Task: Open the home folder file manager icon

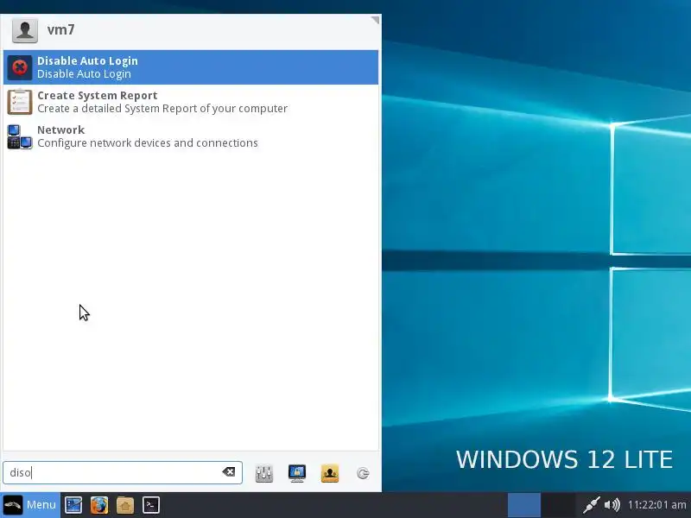Action: click(x=125, y=505)
